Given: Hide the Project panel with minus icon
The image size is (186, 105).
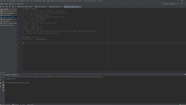Looking at the screenshot, I should click(x=15, y=7).
